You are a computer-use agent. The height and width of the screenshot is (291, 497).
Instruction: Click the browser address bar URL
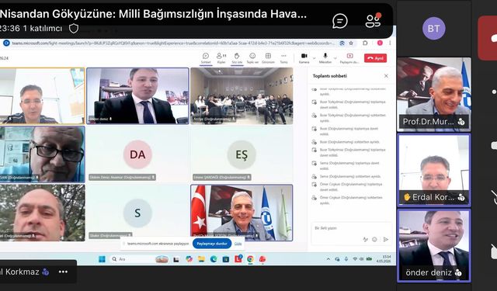click(172, 43)
